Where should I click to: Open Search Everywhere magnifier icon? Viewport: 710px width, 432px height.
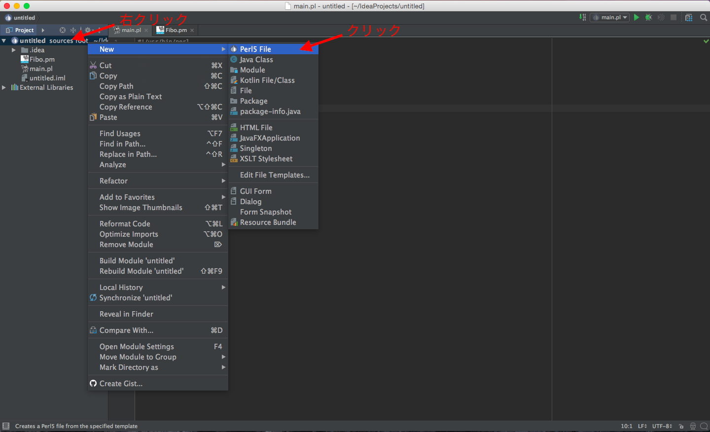[x=704, y=17]
